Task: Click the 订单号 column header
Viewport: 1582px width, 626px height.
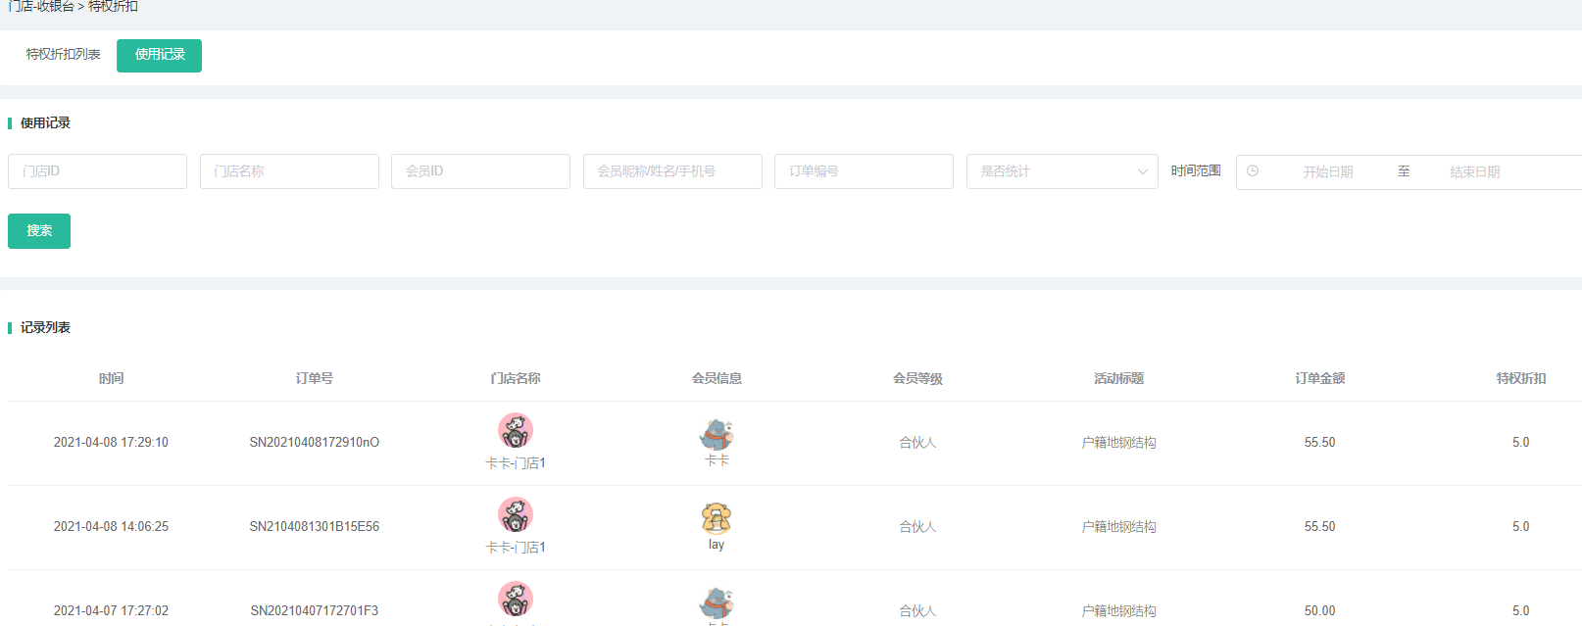Action: [x=314, y=378]
